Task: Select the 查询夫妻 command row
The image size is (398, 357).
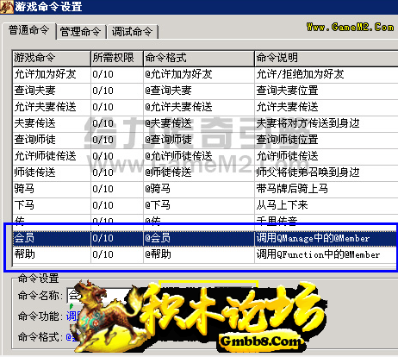Action: 205,91
